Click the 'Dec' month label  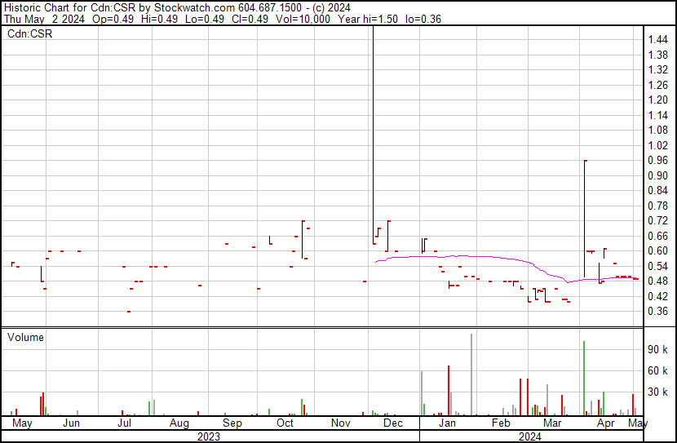[393, 423]
